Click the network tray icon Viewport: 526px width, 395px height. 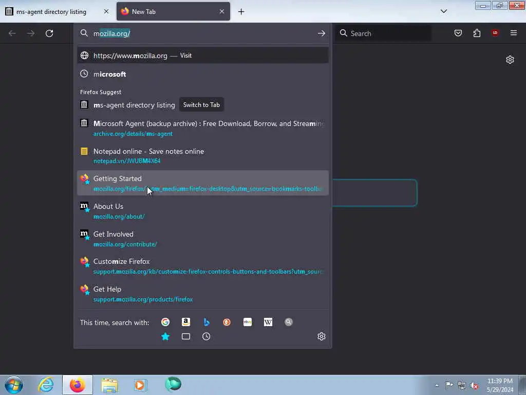point(462,385)
